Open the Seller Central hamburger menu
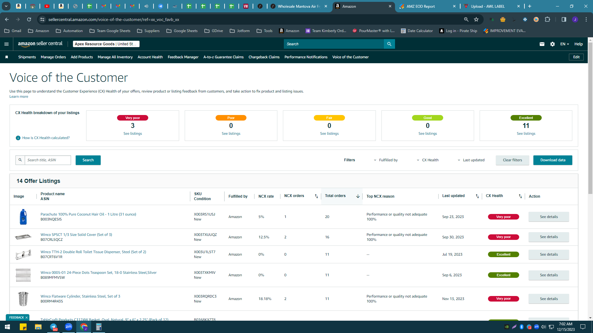Image resolution: width=593 pixels, height=333 pixels. click(x=6, y=44)
